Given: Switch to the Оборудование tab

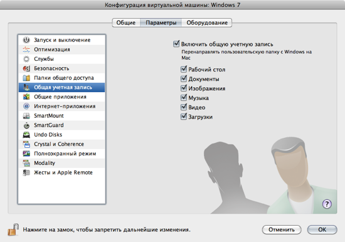Looking at the screenshot, I should click(207, 23).
